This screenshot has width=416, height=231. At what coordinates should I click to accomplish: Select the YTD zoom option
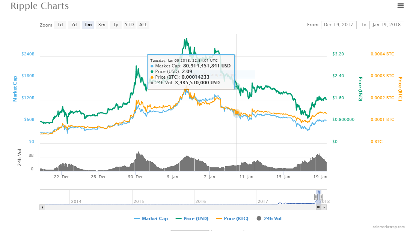pyautogui.click(x=129, y=25)
